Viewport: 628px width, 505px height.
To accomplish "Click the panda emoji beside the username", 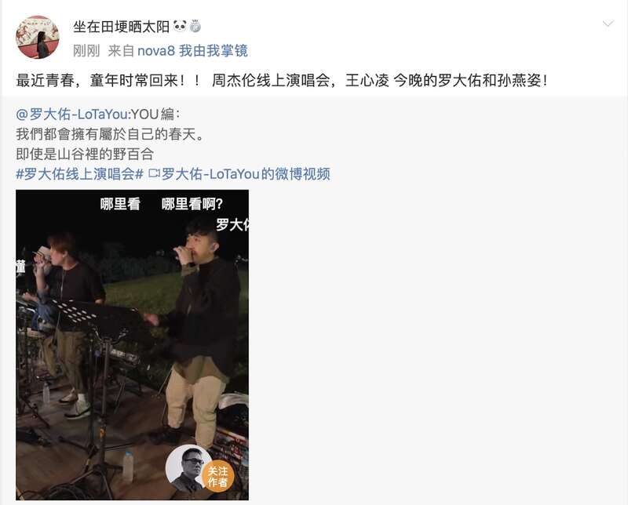I will coord(180,27).
